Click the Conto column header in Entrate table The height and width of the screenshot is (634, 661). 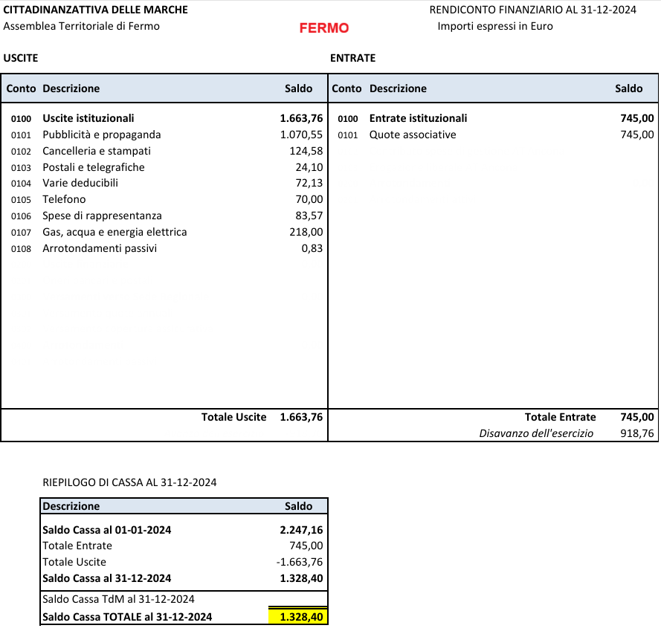(346, 88)
